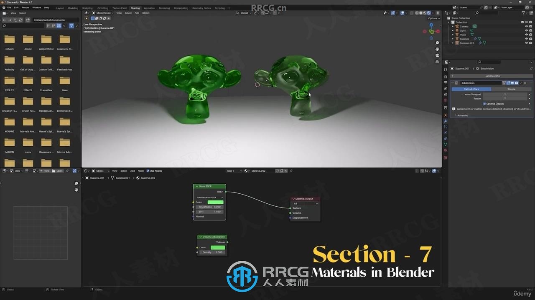Go to parent directory arrow icon
Screen dimensions: 535x300
click(x=15, y=20)
